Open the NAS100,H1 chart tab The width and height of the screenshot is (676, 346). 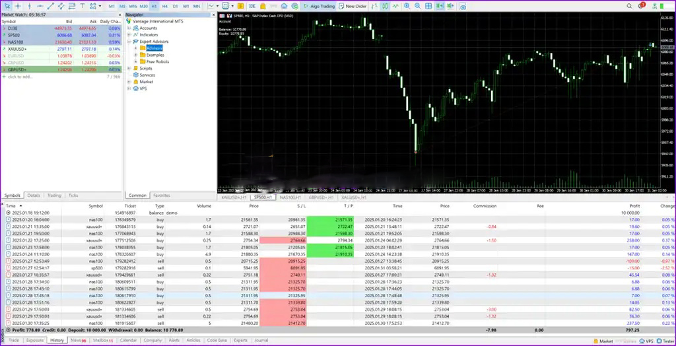(290, 197)
